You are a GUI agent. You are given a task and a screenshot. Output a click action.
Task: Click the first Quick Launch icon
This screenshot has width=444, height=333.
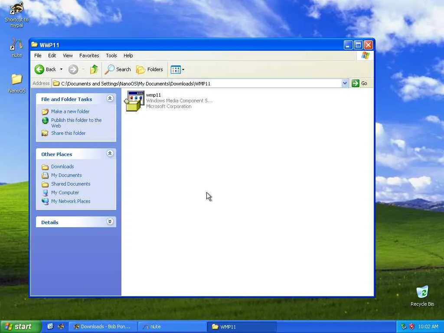(x=50, y=326)
